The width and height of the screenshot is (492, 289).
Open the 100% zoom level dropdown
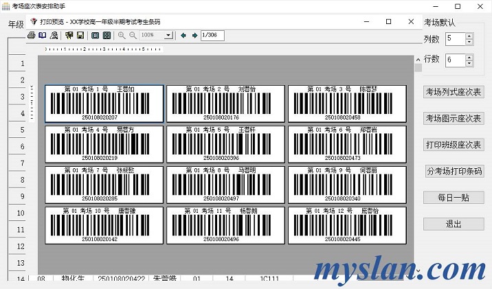(x=168, y=35)
